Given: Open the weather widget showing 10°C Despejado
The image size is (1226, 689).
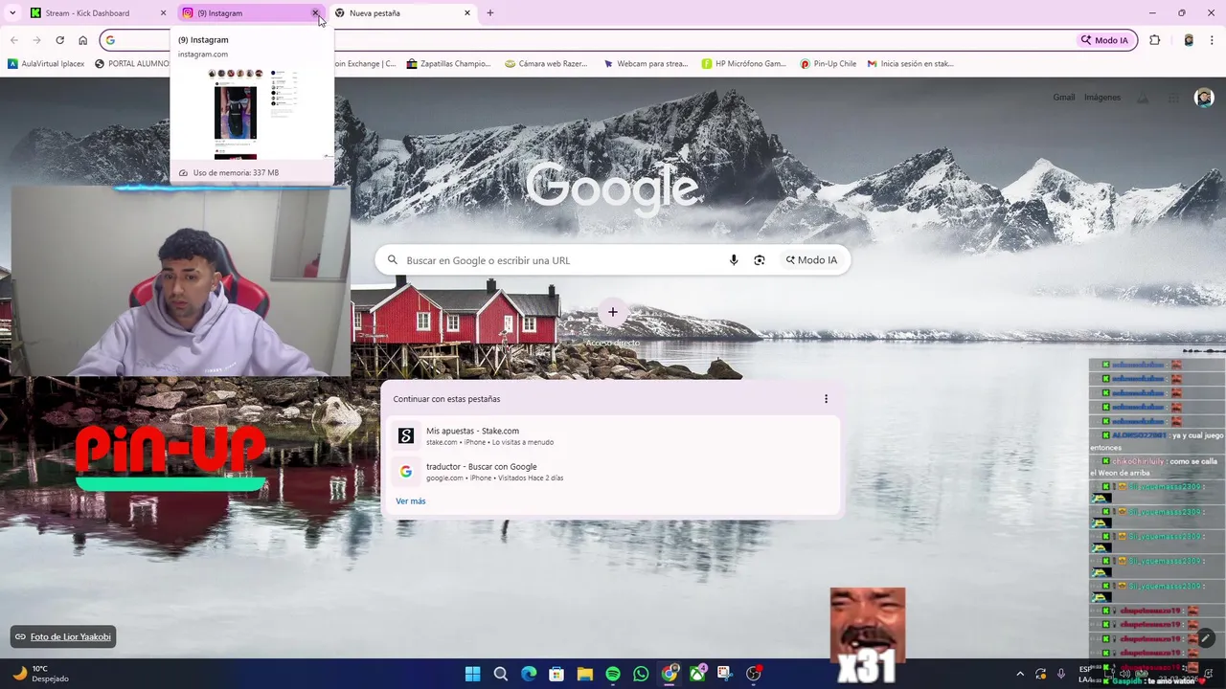Looking at the screenshot, I should click(41, 674).
